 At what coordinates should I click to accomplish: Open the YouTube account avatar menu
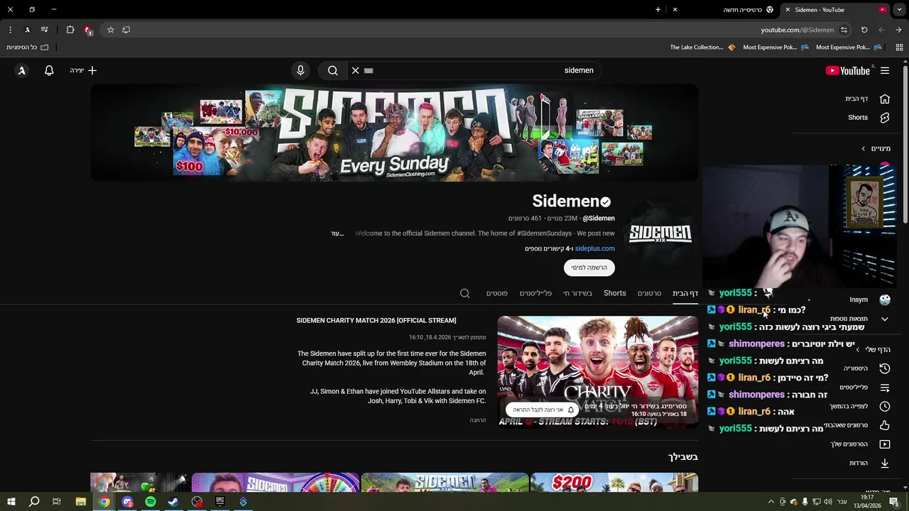[22, 70]
